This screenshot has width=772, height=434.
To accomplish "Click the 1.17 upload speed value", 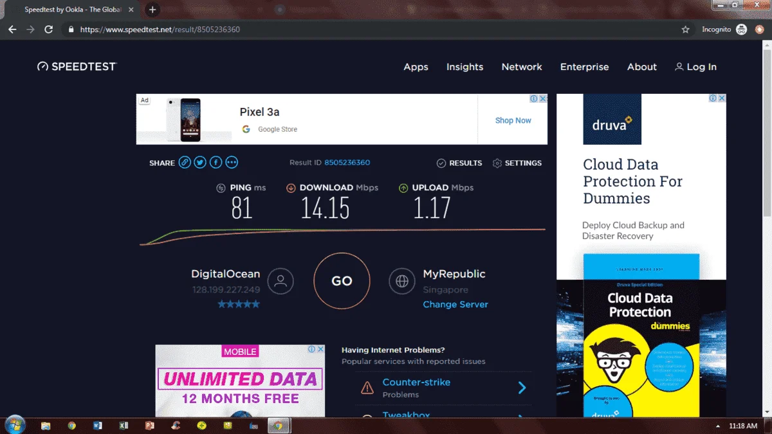I will point(432,208).
